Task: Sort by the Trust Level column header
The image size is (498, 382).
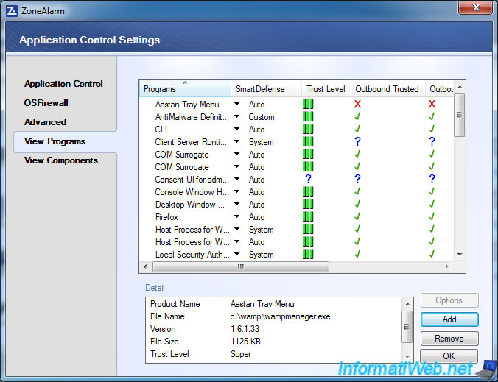Action: [x=326, y=88]
